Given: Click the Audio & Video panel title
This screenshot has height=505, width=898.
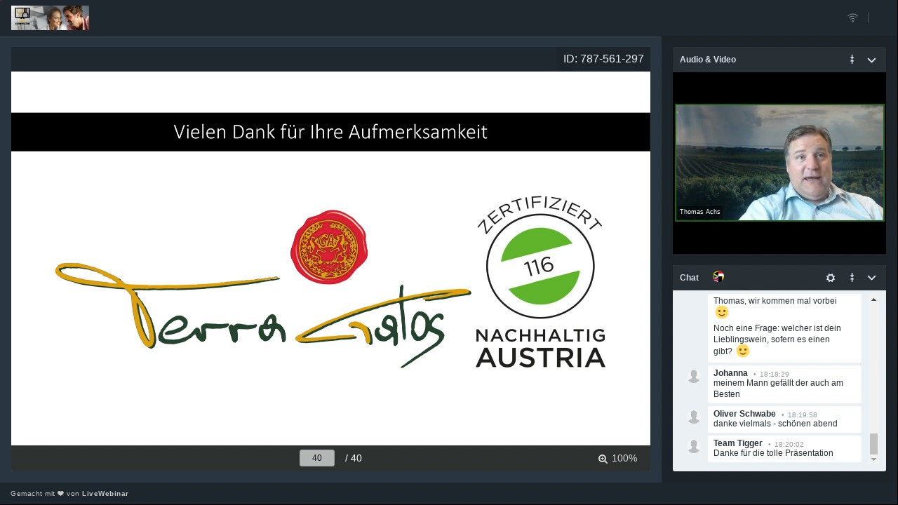Looking at the screenshot, I should (x=708, y=60).
